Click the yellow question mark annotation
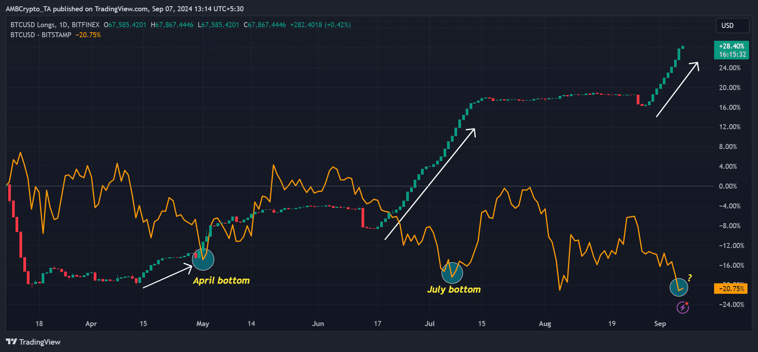758x352 pixels. [x=690, y=278]
